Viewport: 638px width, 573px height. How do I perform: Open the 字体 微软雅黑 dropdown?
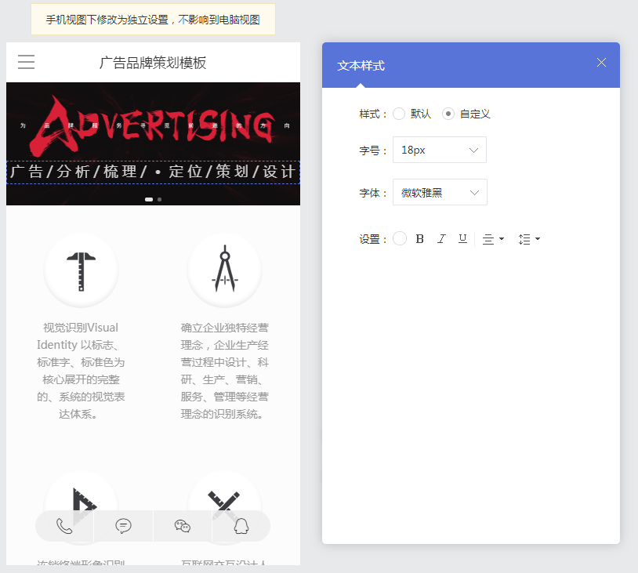coord(440,192)
